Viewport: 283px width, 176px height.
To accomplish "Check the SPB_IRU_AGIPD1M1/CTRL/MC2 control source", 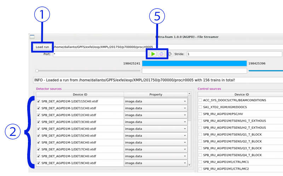I will pyautogui.click(x=200, y=169).
